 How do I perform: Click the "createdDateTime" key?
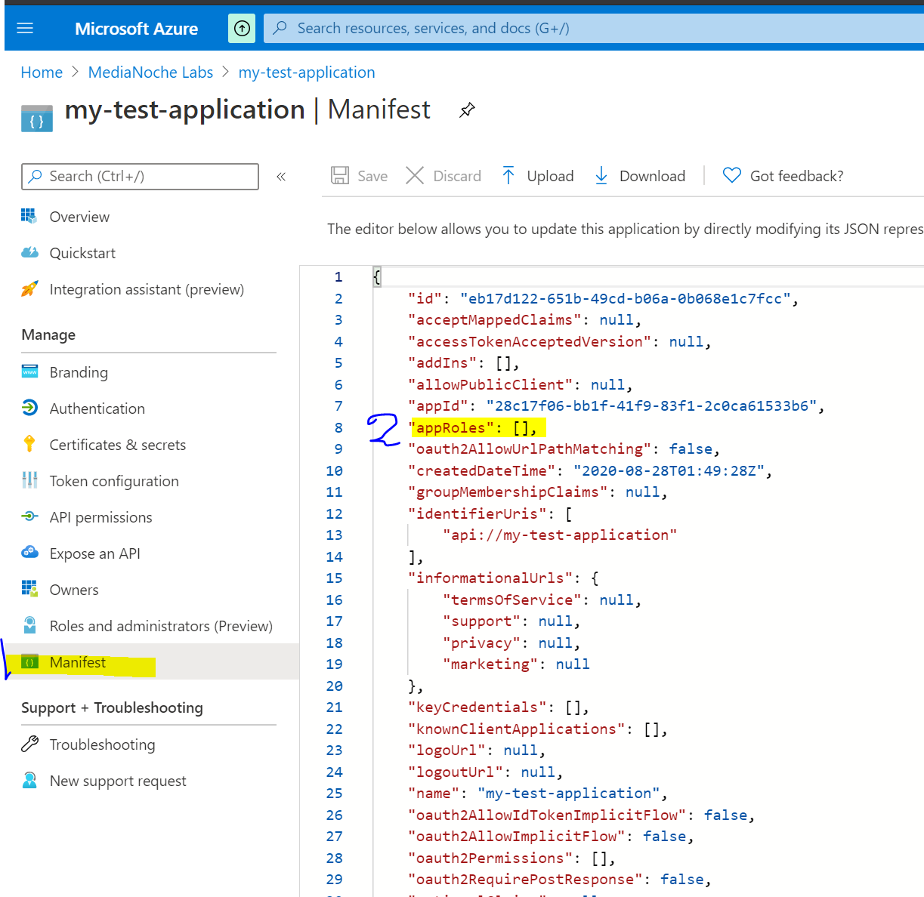481,471
